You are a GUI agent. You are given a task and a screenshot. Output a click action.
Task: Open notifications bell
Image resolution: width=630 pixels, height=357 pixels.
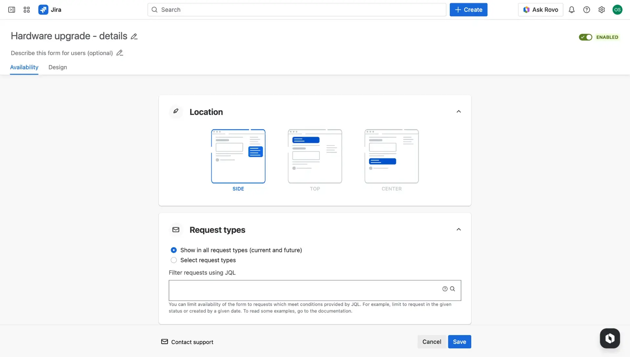(x=572, y=10)
